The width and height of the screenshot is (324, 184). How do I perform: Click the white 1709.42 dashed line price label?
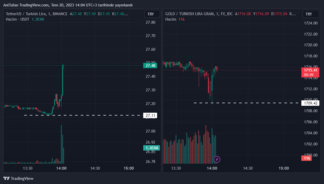pyautogui.click(x=310, y=103)
